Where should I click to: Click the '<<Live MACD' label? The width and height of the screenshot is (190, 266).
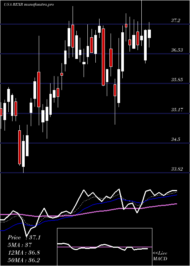pyautogui.click(x=160, y=256)
